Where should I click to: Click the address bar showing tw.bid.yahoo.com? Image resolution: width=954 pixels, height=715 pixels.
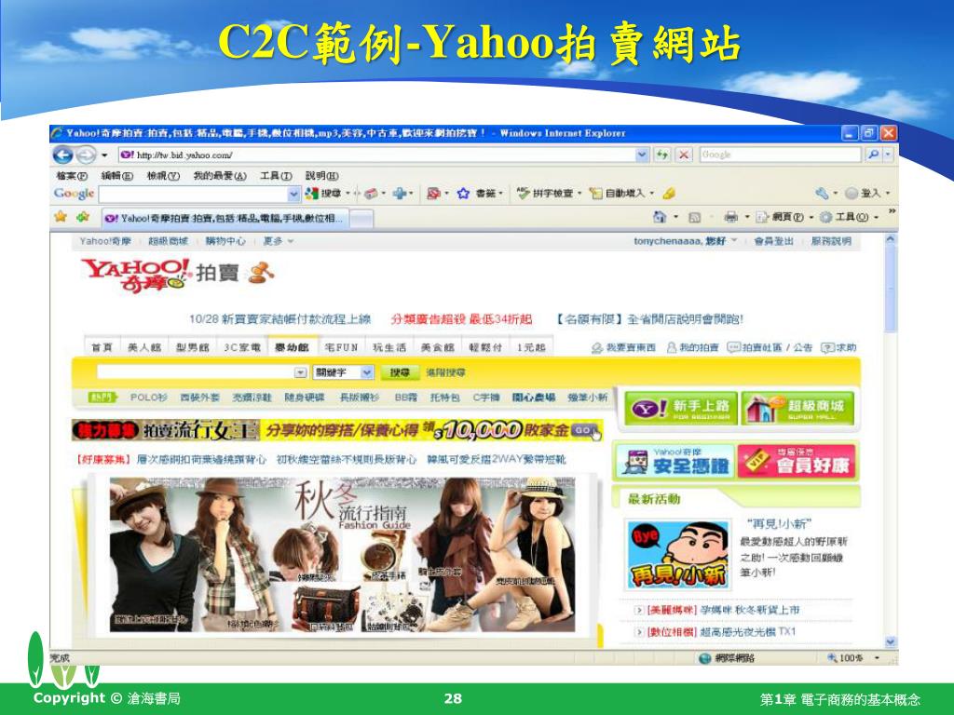tap(377, 155)
